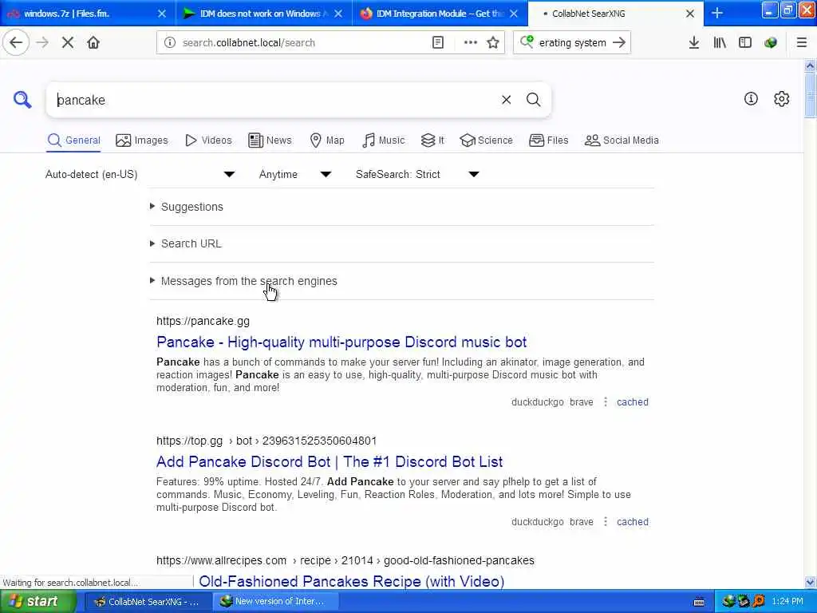Open the SafeSearch Strict dropdown
817x613 pixels.
pos(417,174)
